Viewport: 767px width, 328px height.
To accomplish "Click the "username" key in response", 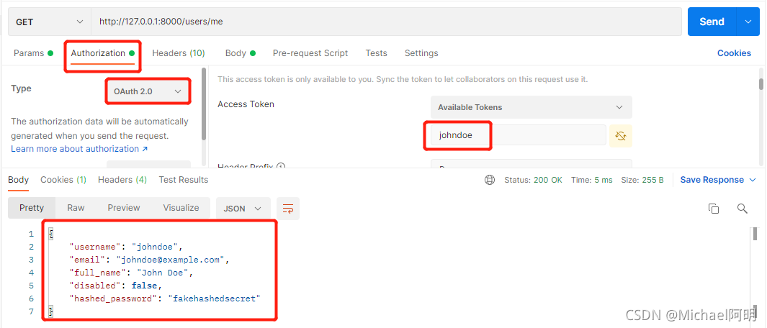I will (x=94, y=247).
